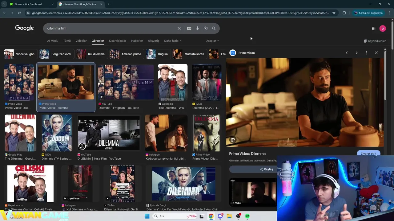Close the Stream - Kick Dashboard tab
The width and height of the screenshot is (394, 221).
pos(52,4)
